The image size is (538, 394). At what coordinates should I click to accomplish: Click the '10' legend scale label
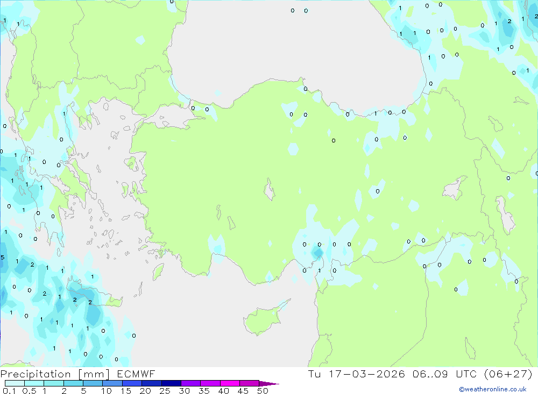(107, 391)
